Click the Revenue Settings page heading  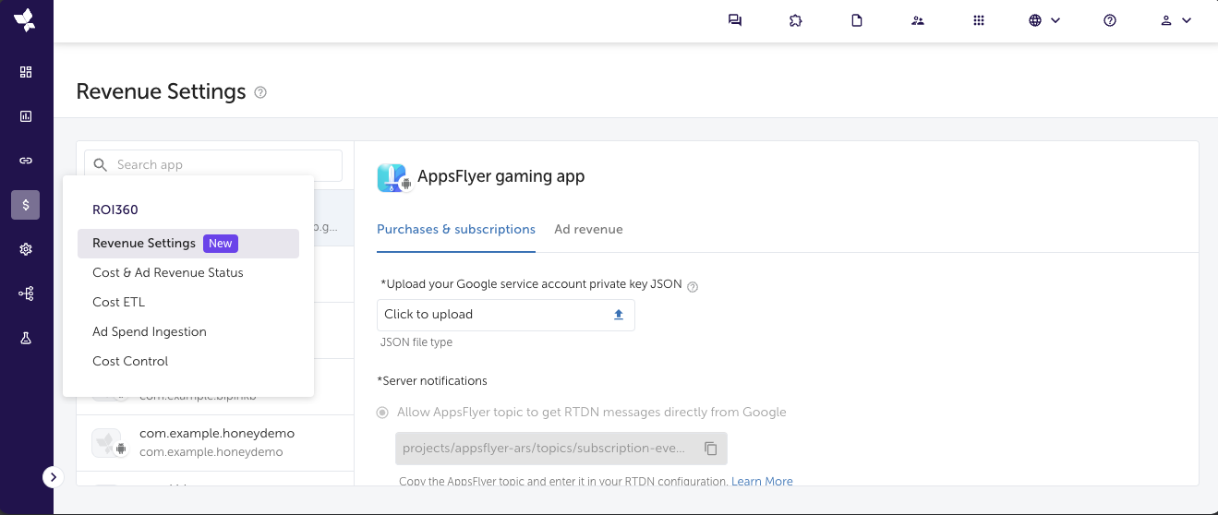[161, 91]
